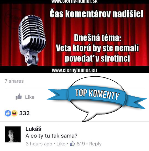Select comment text A co ty tu tak sama

click(x=51, y=136)
